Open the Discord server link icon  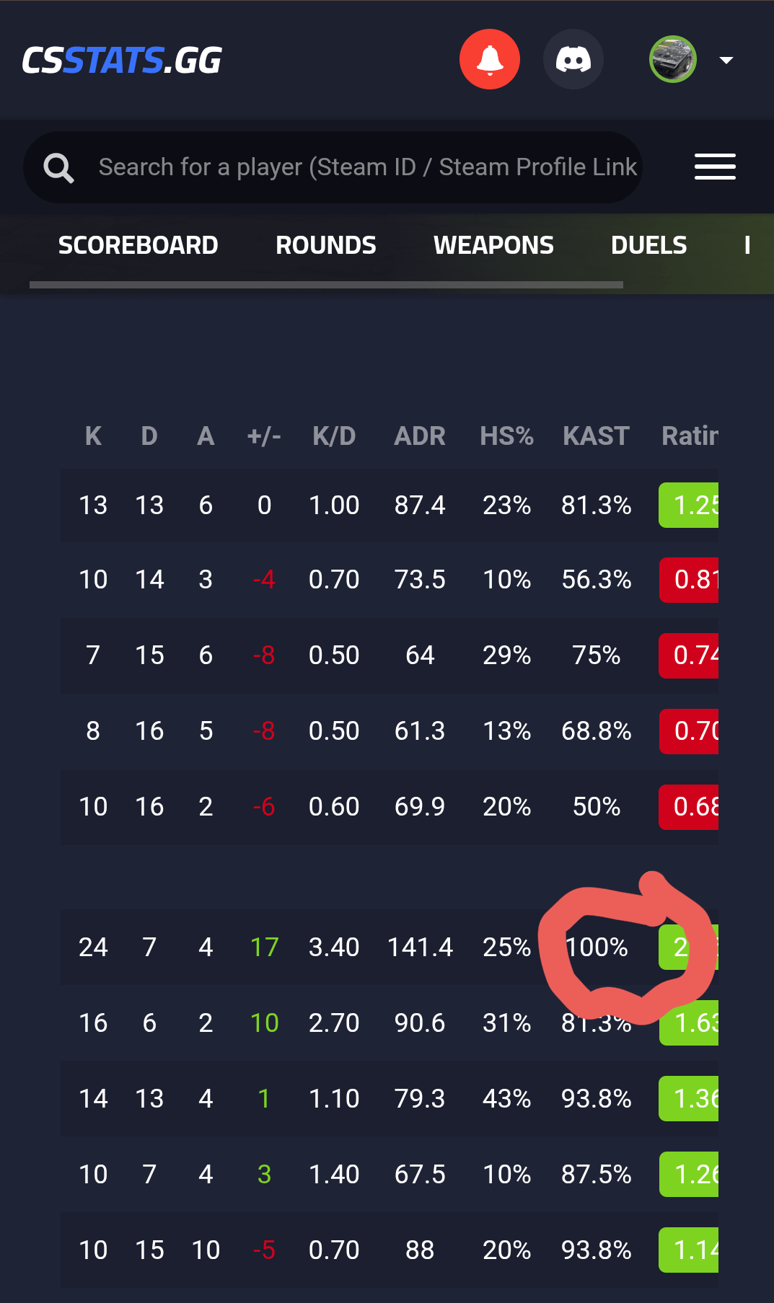[573, 59]
